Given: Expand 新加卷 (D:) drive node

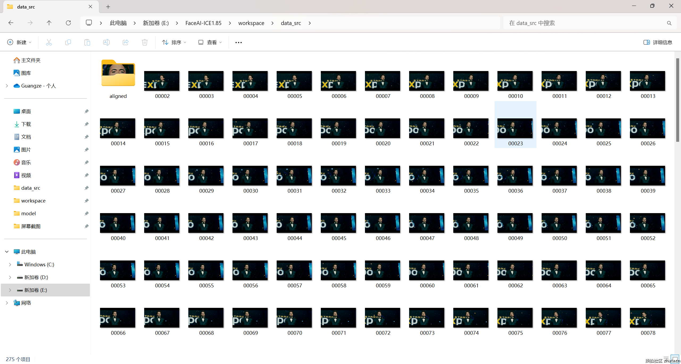Looking at the screenshot, I should (10, 277).
